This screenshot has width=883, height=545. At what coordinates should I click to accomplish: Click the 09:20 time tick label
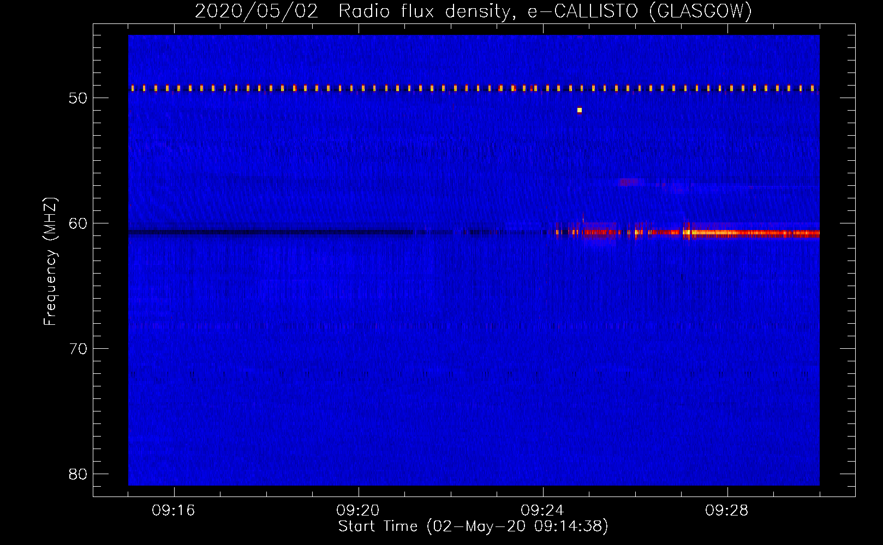tap(358, 511)
